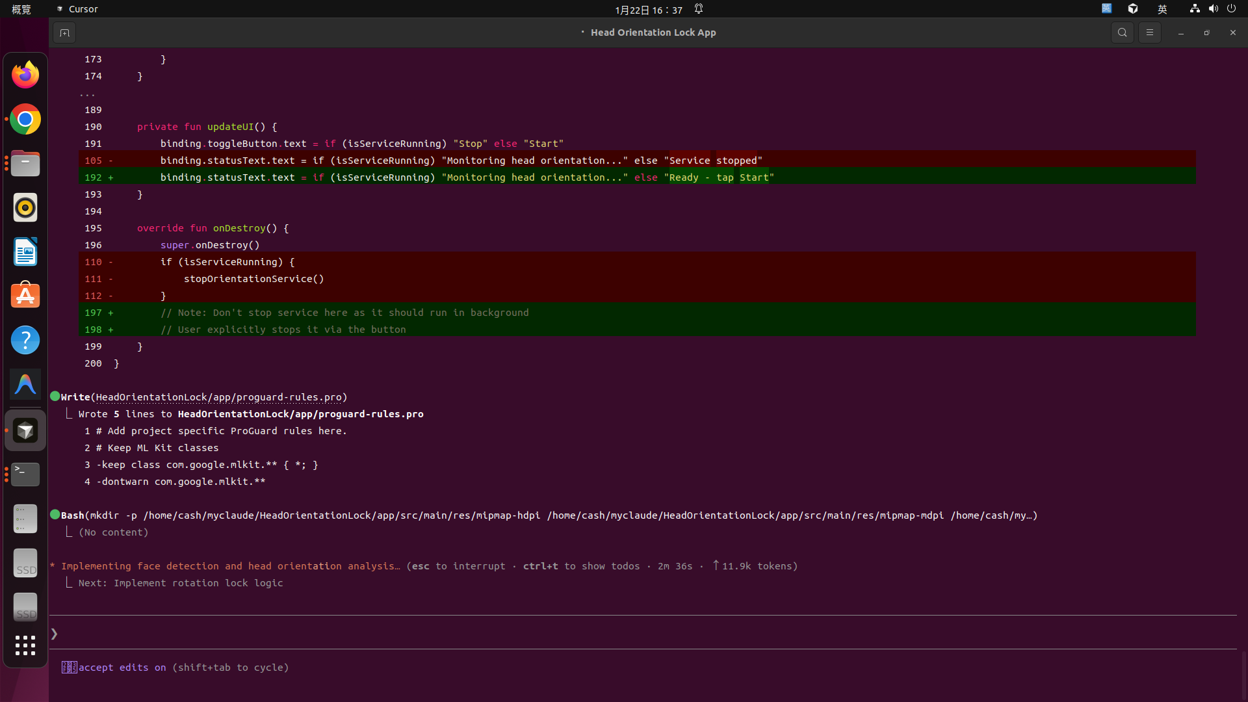The image size is (1248, 702).
Task: Click the terminal search icon
Action: pos(1122,32)
